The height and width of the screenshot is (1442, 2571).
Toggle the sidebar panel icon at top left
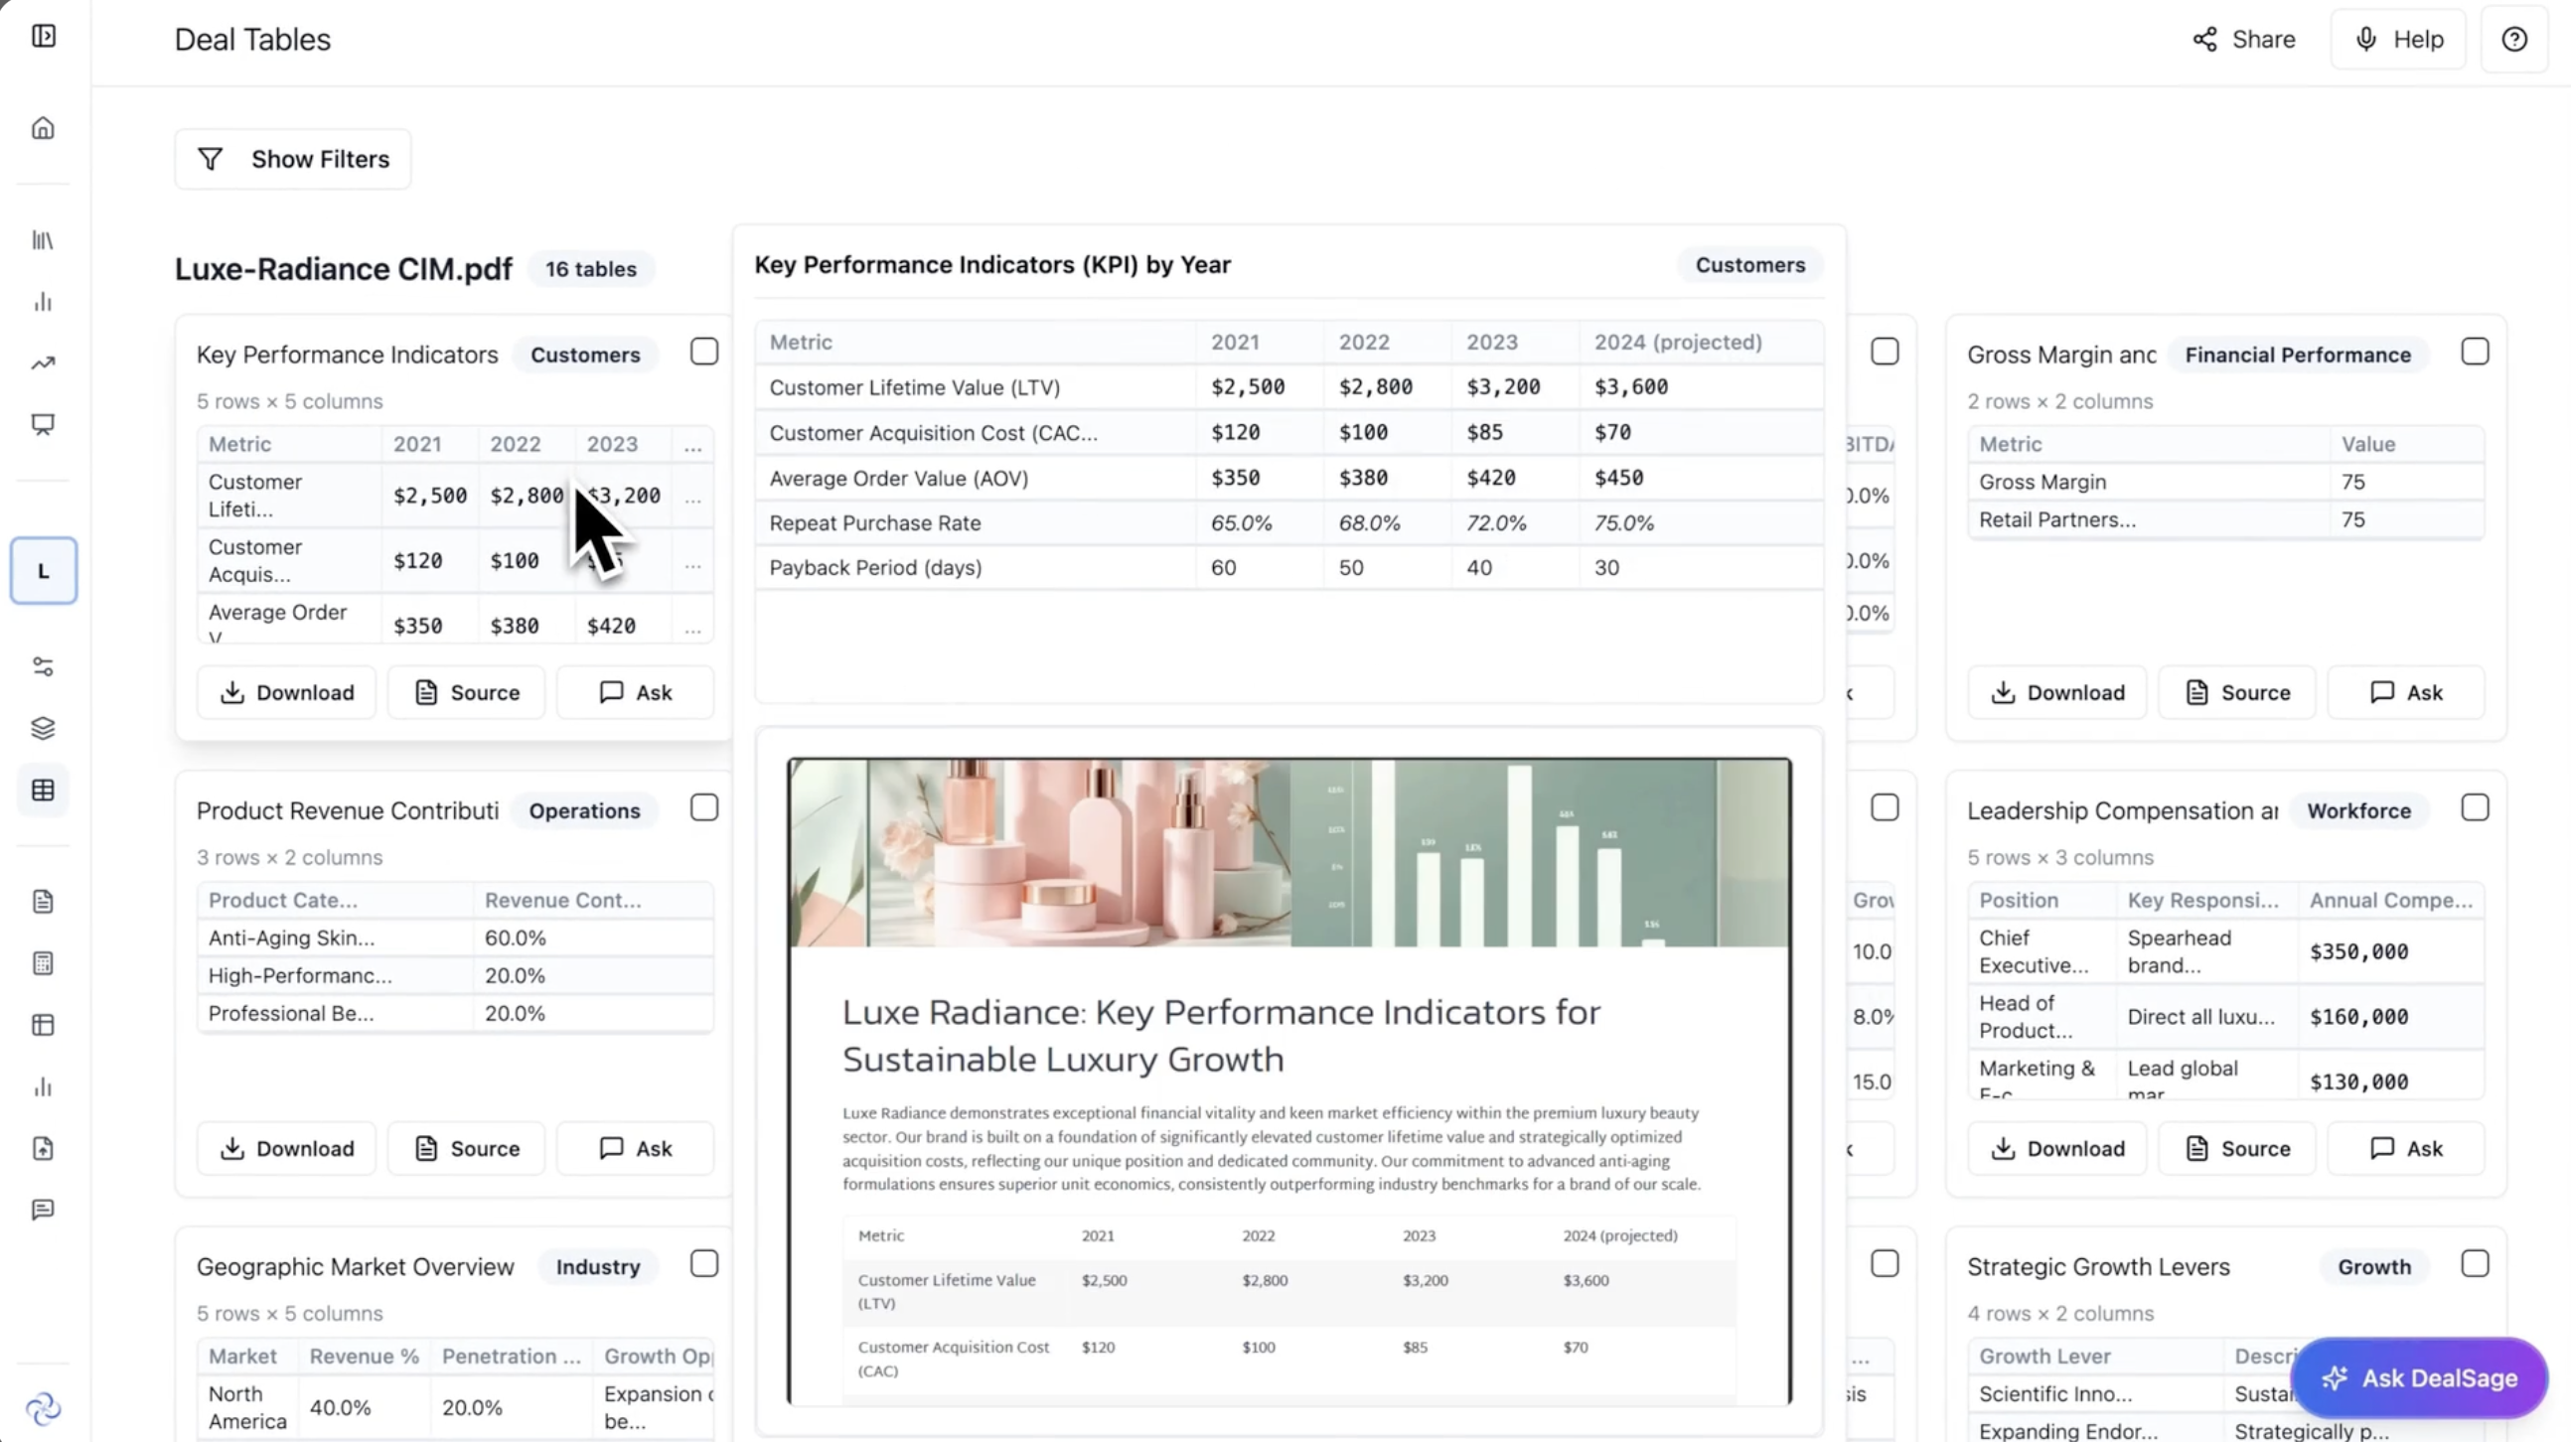coord(43,37)
